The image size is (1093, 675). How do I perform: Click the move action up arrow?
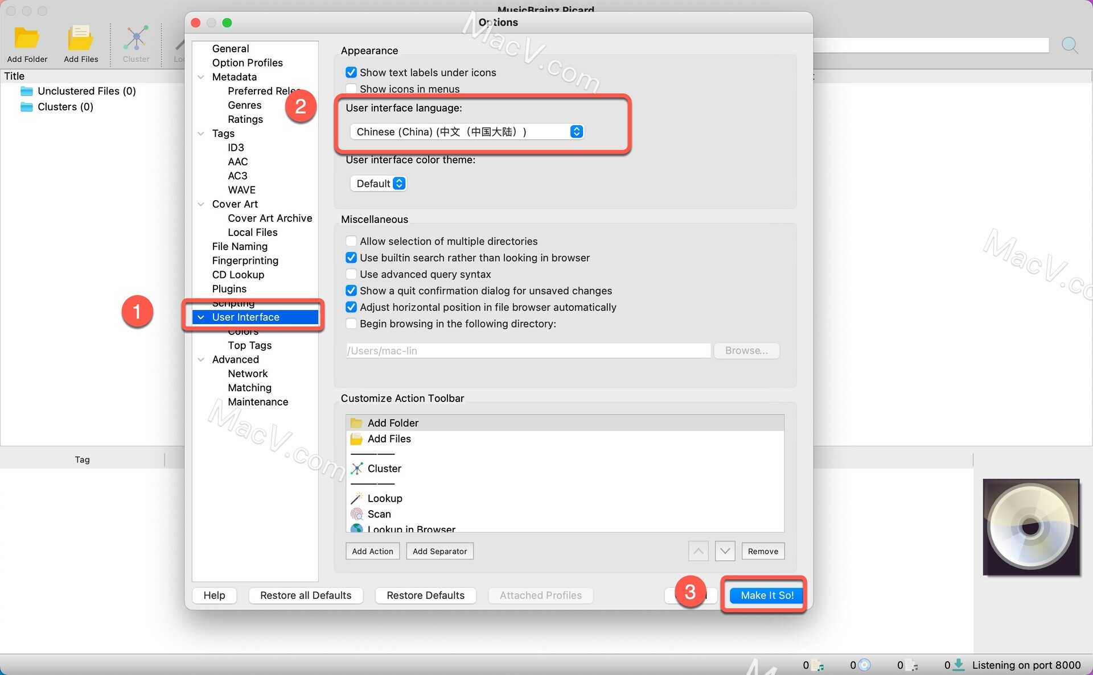698,551
